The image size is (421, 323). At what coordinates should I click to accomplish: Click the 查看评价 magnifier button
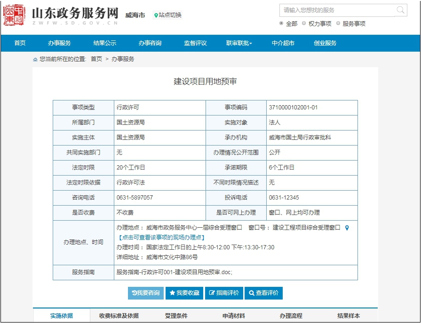[263, 293]
